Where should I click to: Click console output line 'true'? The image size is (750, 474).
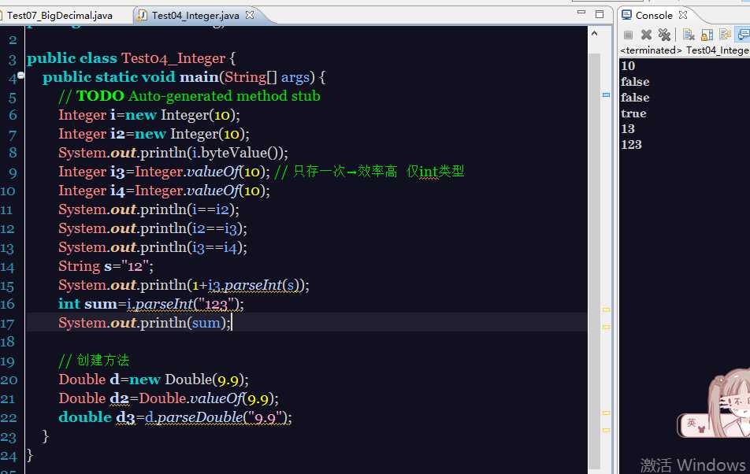tap(633, 113)
